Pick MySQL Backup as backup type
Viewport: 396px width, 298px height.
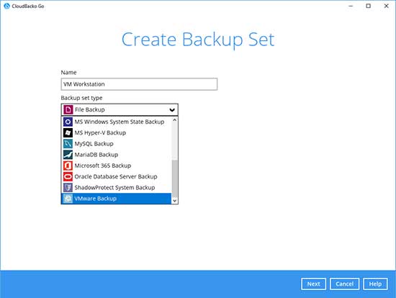tap(117, 144)
